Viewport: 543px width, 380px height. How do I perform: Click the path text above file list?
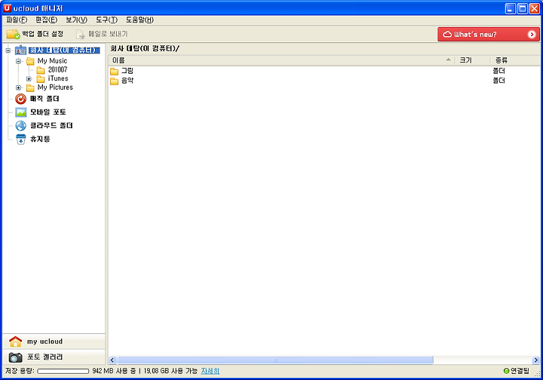(x=145, y=48)
